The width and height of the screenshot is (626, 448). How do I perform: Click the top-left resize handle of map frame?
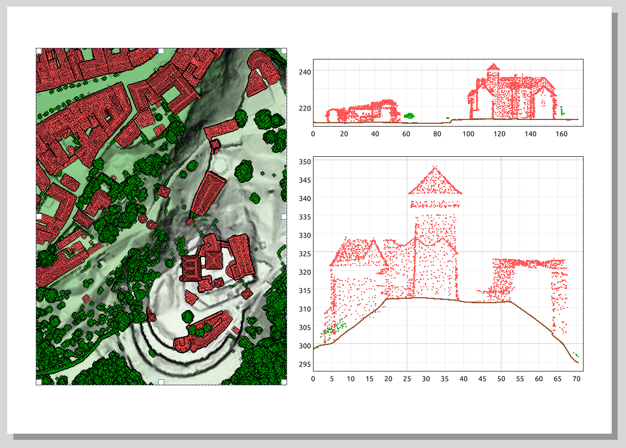point(39,51)
